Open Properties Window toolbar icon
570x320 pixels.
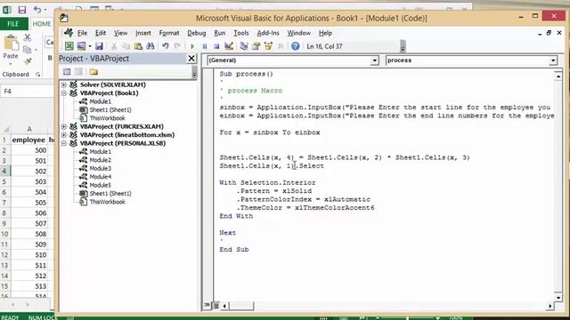coord(256,46)
